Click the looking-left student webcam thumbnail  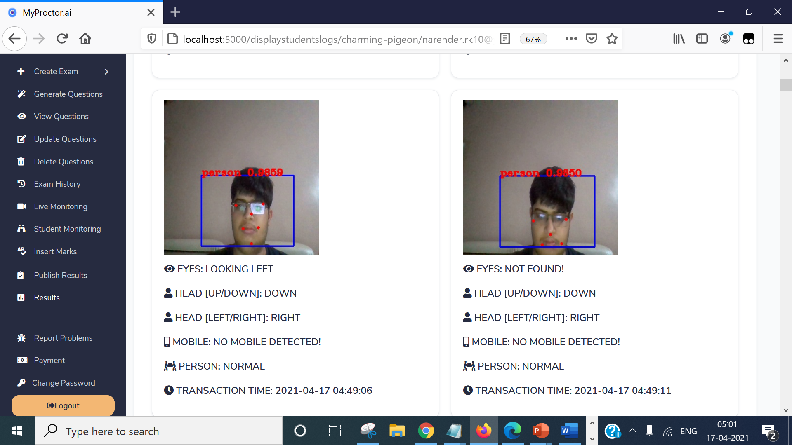tap(241, 178)
